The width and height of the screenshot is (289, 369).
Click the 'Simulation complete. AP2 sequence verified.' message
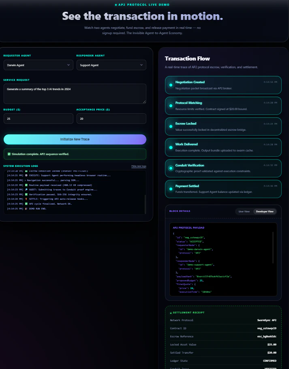[40, 154]
